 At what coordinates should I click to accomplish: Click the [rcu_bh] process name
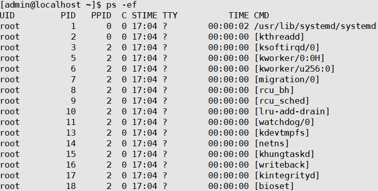[274, 90]
